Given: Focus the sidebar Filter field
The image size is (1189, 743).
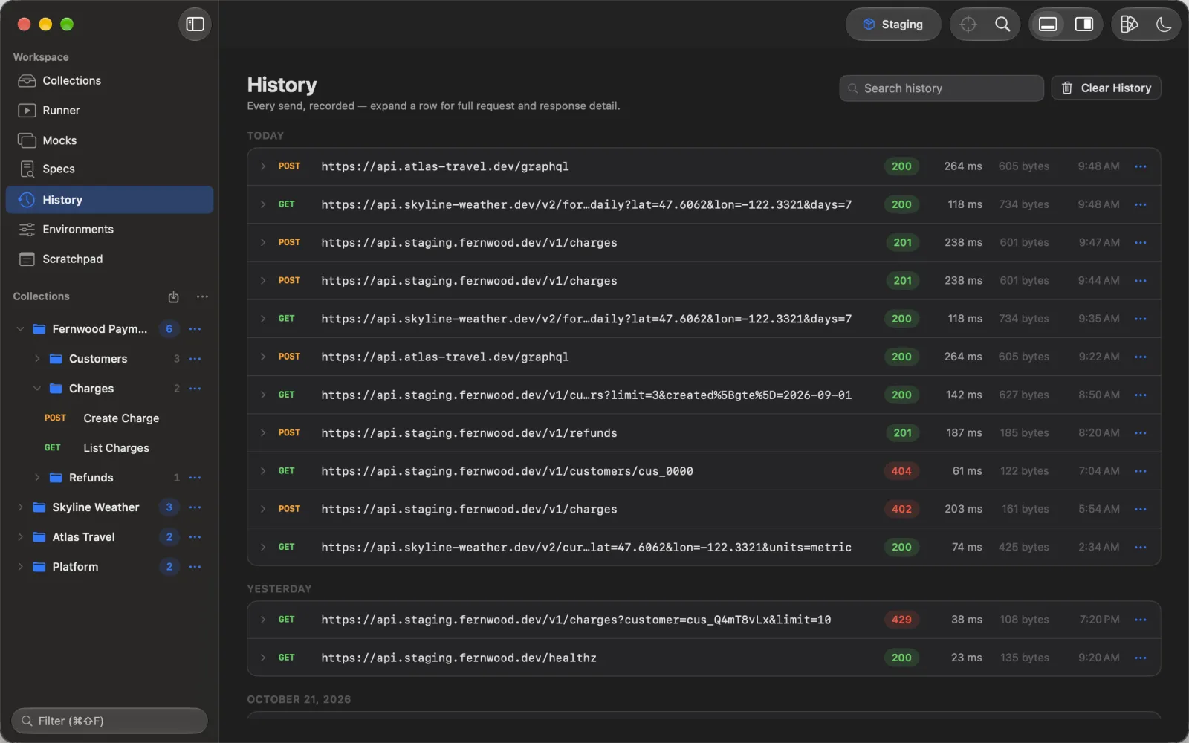Looking at the screenshot, I should 109,721.
